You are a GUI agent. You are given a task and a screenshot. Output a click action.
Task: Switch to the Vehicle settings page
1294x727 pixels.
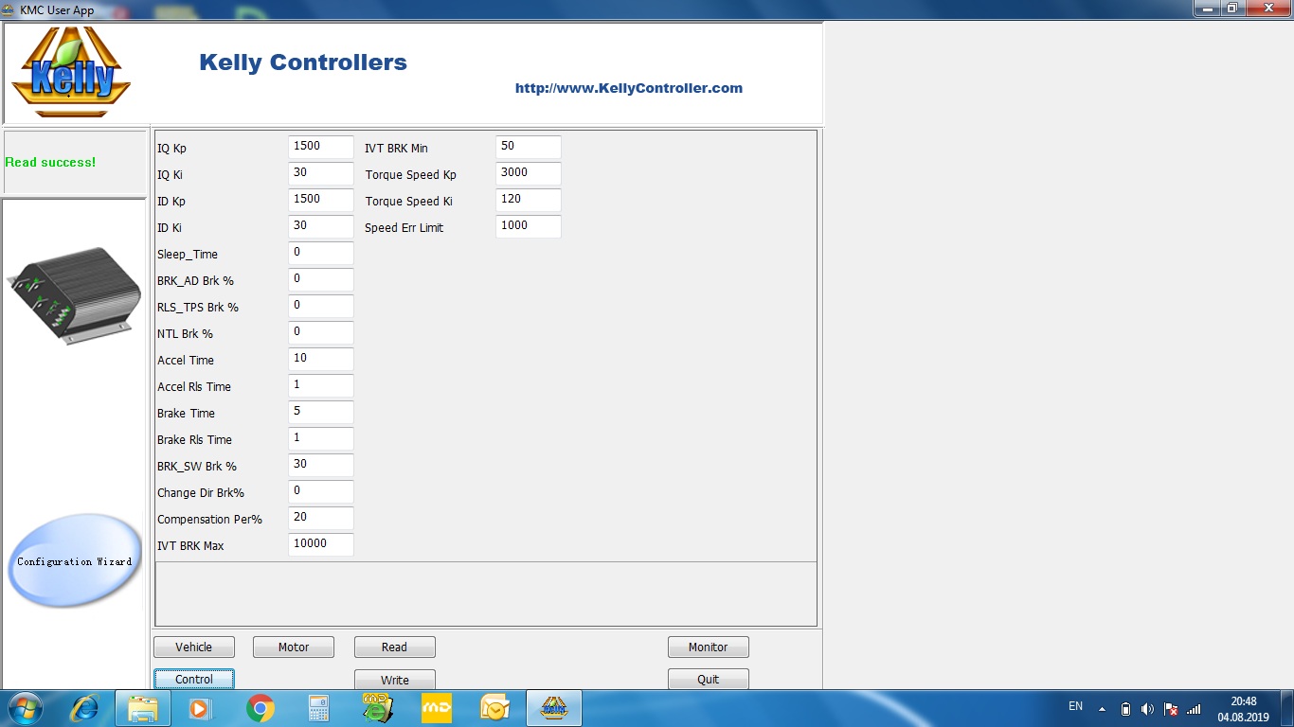pos(194,647)
